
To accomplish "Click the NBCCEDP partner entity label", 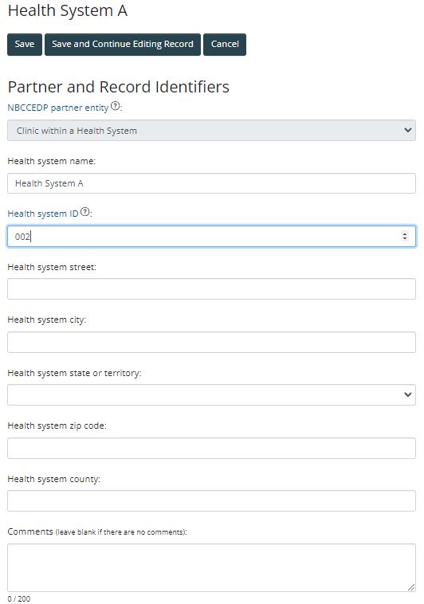I will (x=58, y=108).
